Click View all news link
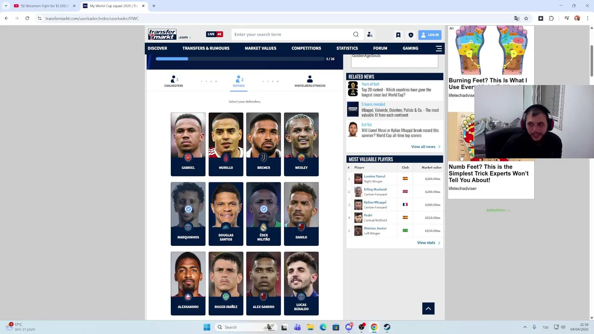This screenshot has height=334, width=594. coord(426,147)
